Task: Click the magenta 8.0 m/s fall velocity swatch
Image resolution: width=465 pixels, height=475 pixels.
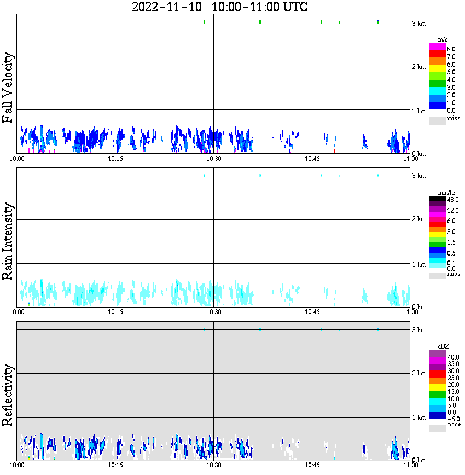Action: pos(437,47)
